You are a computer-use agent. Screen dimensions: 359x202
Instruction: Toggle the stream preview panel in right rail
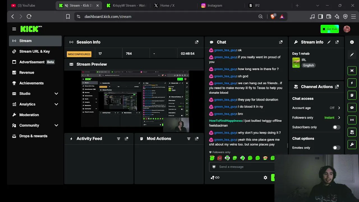pyautogui.click(x=352, y=70)
